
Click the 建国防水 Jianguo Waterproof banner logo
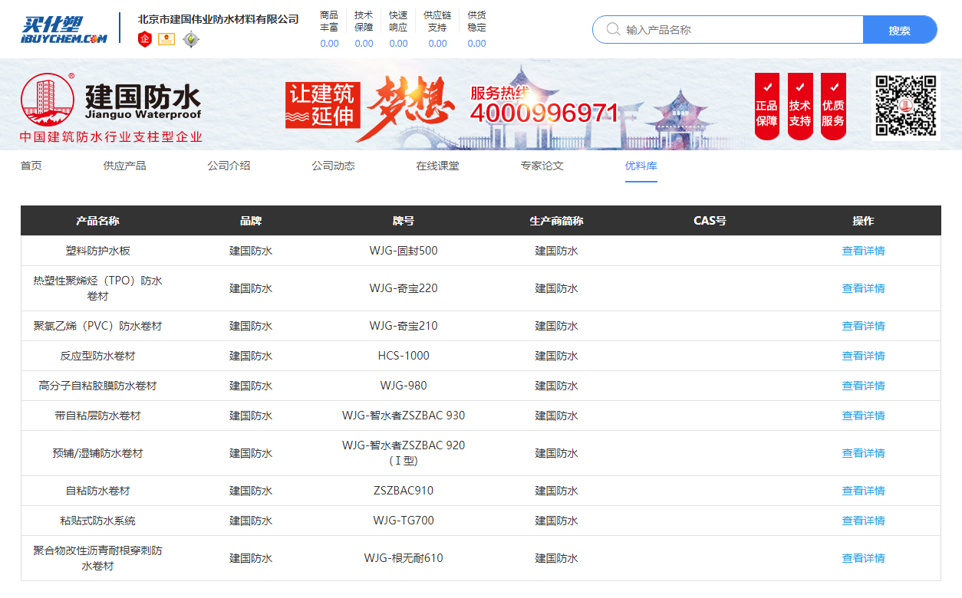[x=111, y=107]
